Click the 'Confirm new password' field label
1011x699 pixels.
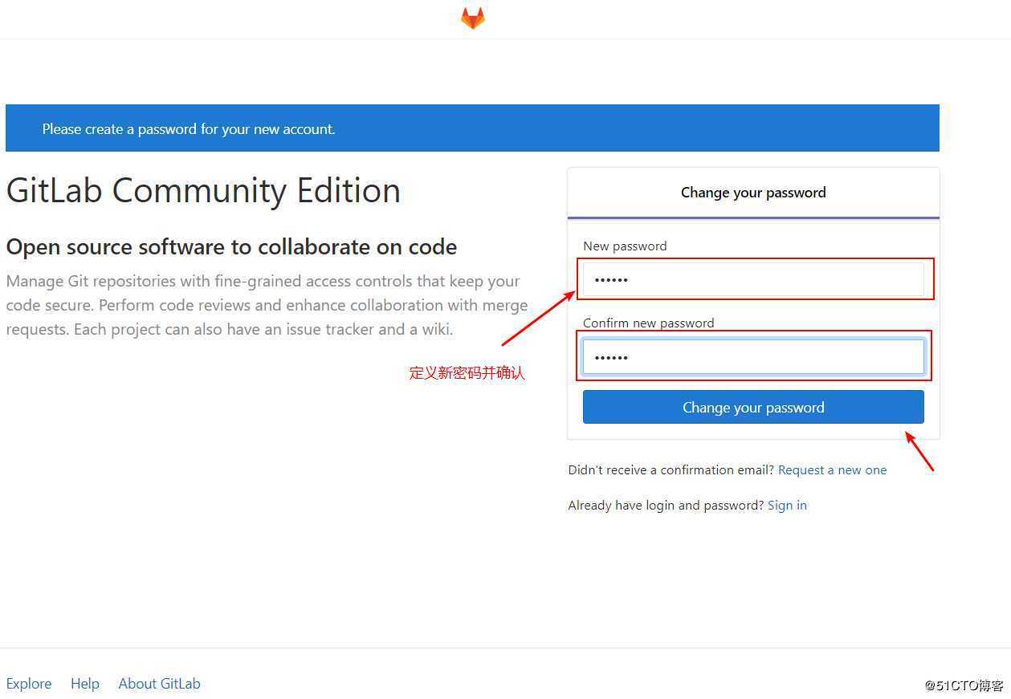click(648, 323)
